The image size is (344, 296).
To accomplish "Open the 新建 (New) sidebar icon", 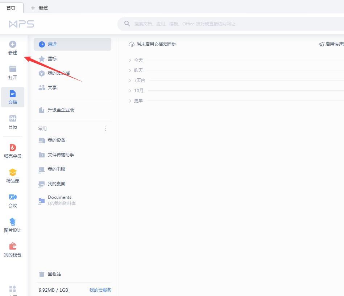I will (13, 48).
